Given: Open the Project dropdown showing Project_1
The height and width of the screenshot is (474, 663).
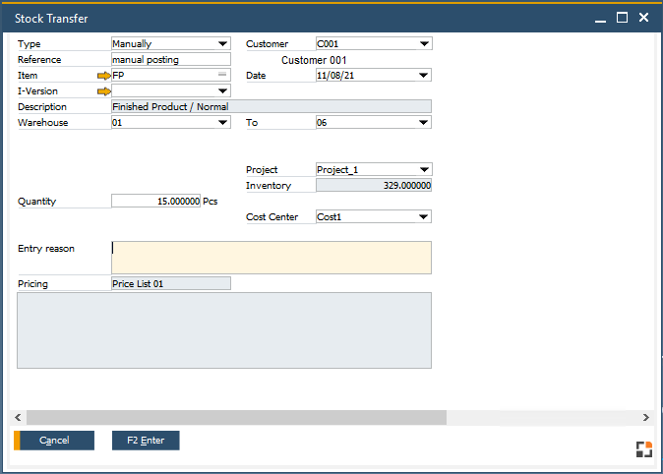Looking at the screenshot, I should point(424,170).
